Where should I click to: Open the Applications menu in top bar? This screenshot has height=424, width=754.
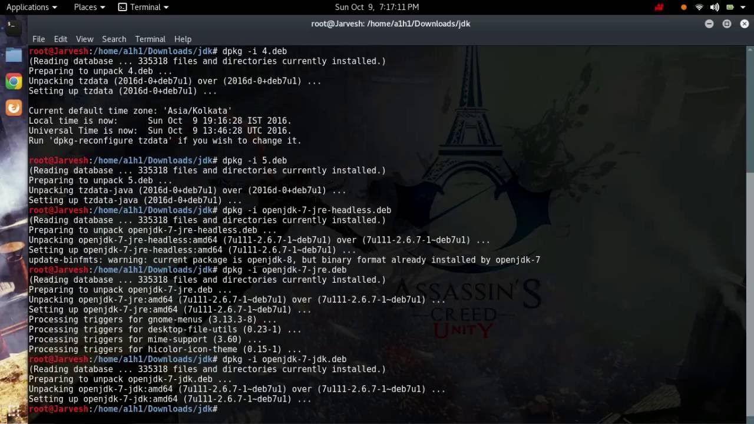[32, 7]
